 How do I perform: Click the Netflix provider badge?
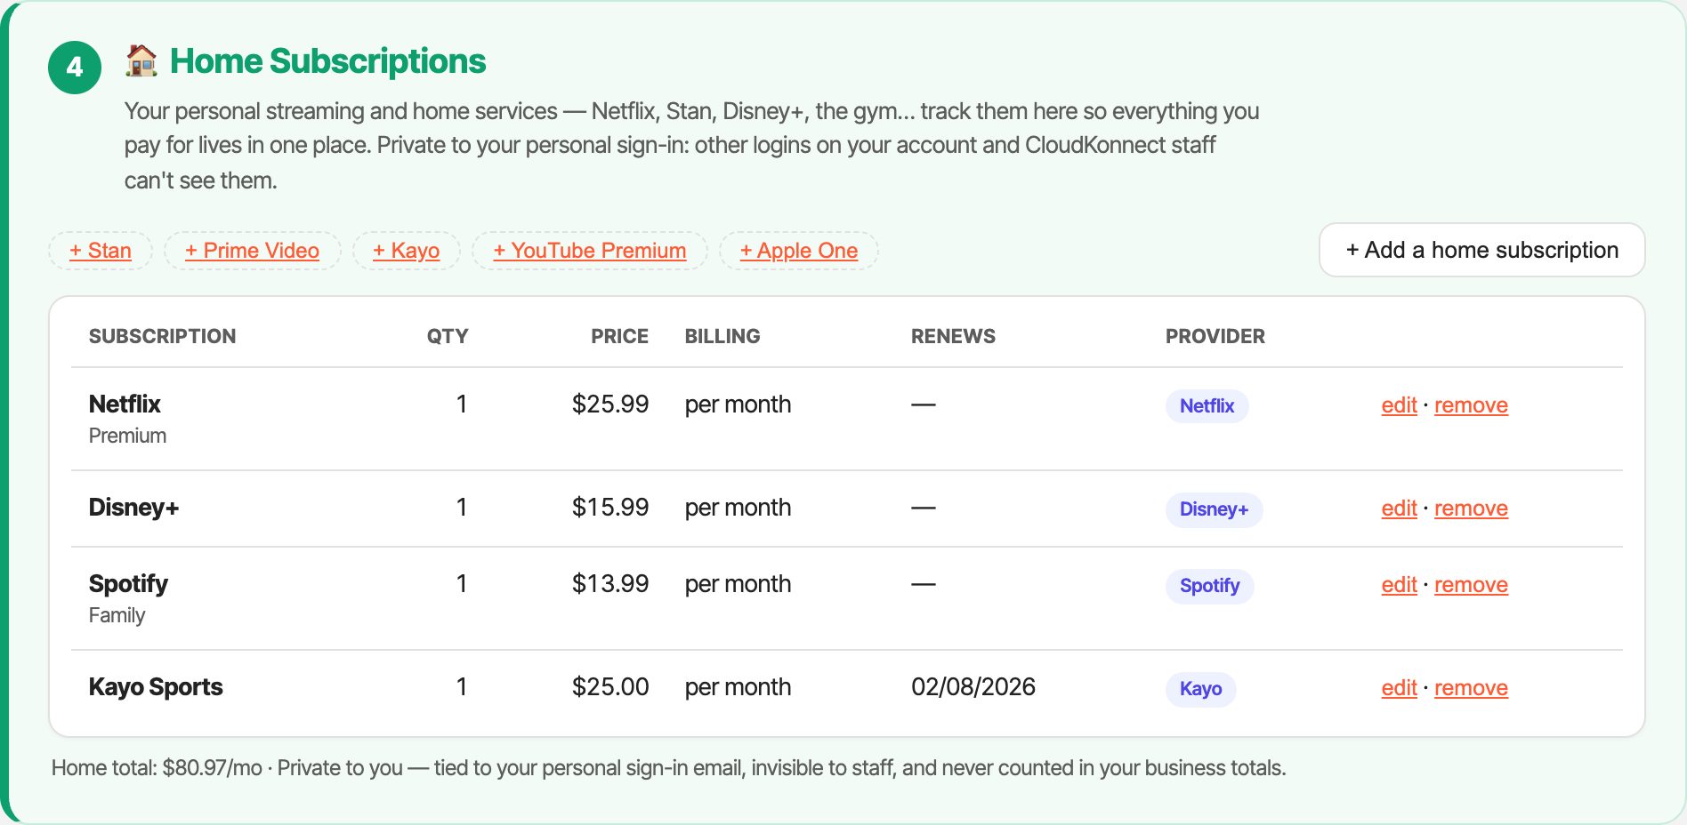1207,406
